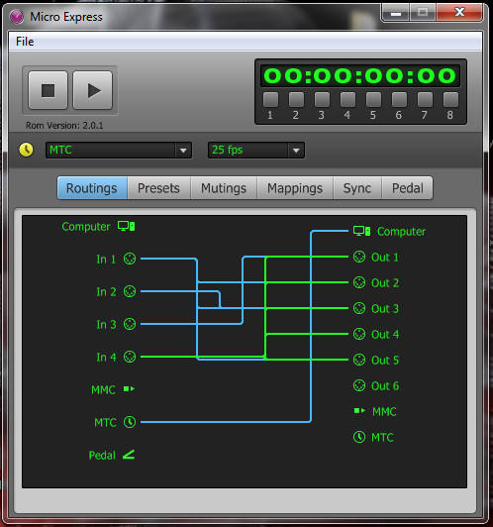
Task: Open the MTC sync source dropdown
Action: [x=119, y=150]
